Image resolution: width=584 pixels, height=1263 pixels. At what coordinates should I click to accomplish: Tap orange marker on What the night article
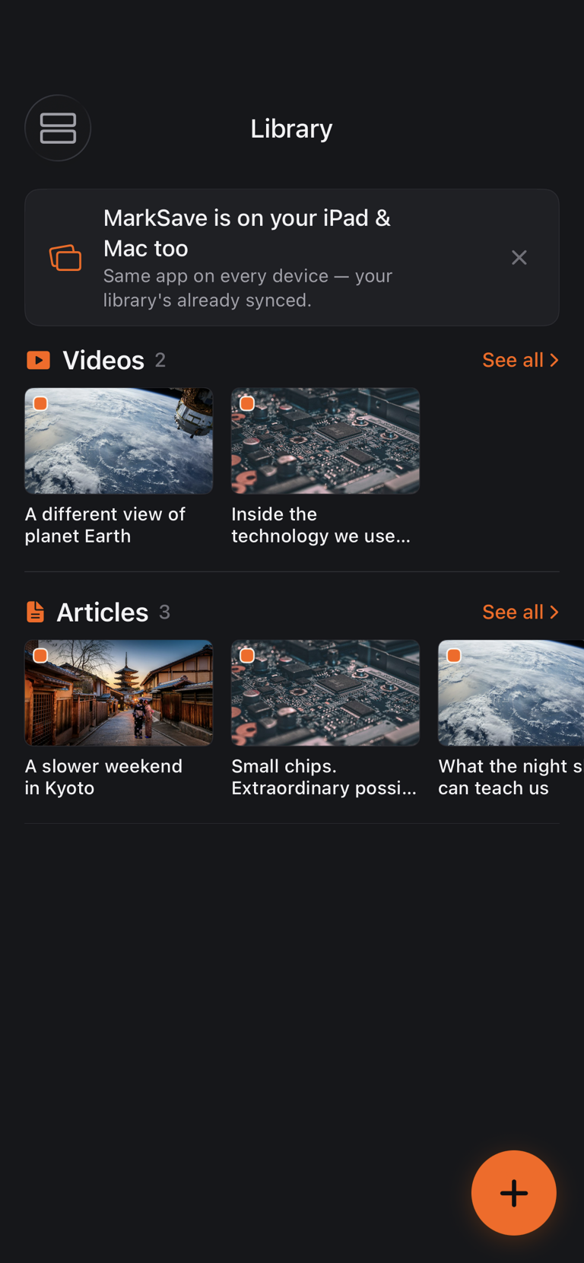[454, 655]
